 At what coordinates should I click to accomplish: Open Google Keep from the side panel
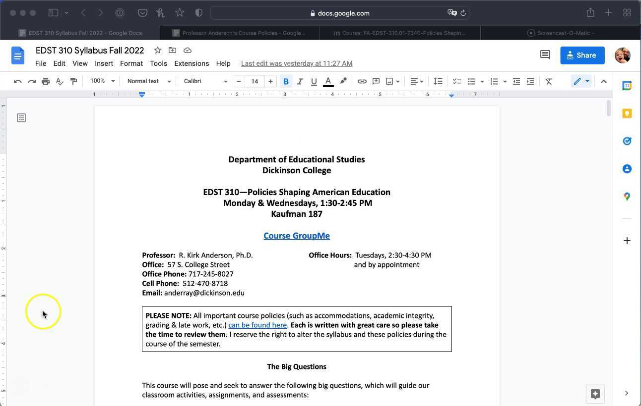coord(627,113)
